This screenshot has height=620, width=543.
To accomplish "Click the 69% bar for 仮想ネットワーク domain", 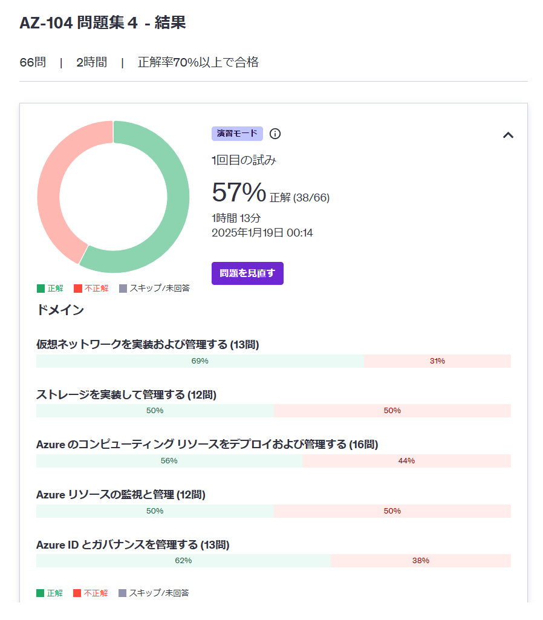I will 200,361.
